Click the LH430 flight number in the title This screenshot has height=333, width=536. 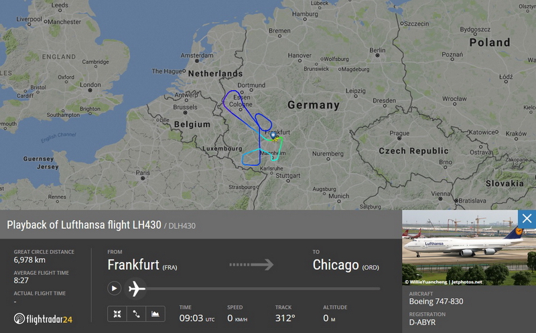pyautogui.click(x=147, y=225)
